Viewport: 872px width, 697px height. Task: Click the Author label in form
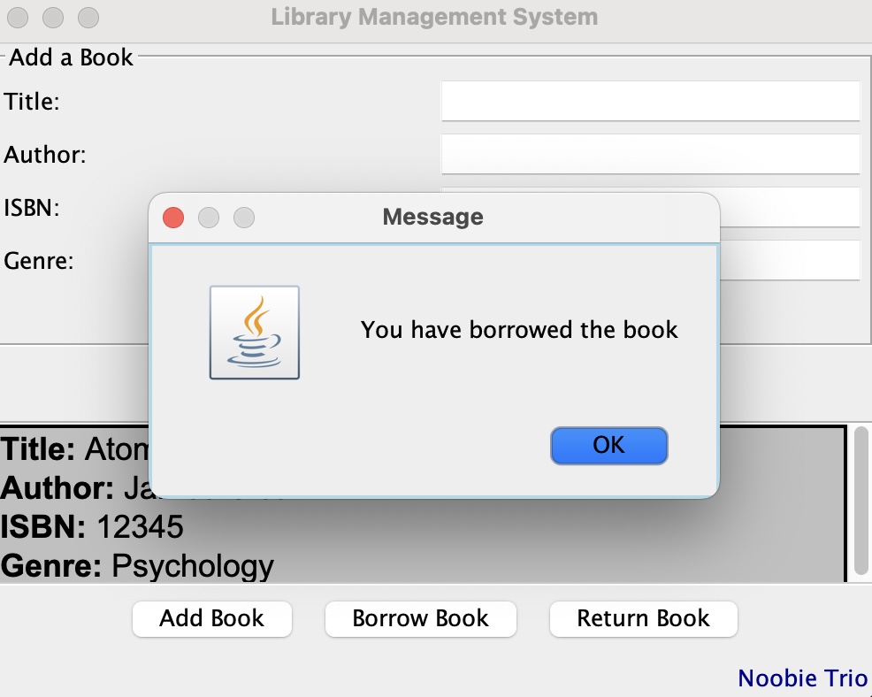point(45,155)
